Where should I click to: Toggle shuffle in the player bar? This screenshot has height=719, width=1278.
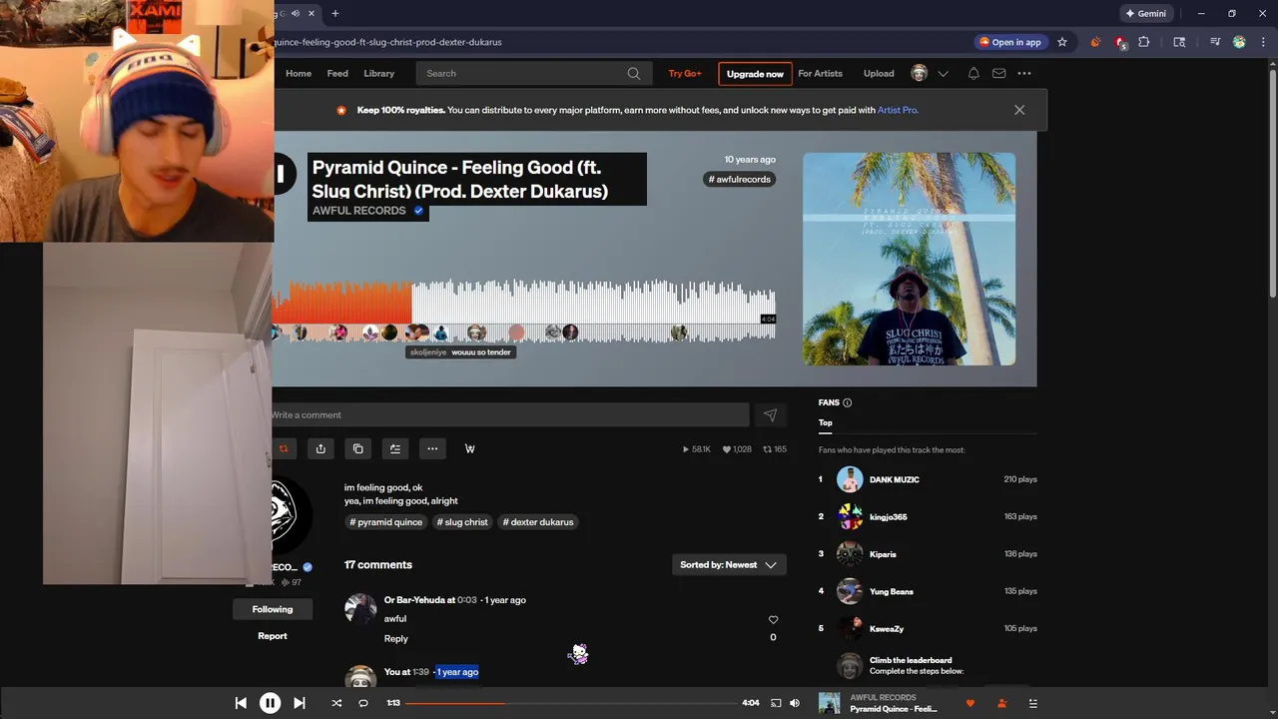pyautogui.click(x=336, y=703)
